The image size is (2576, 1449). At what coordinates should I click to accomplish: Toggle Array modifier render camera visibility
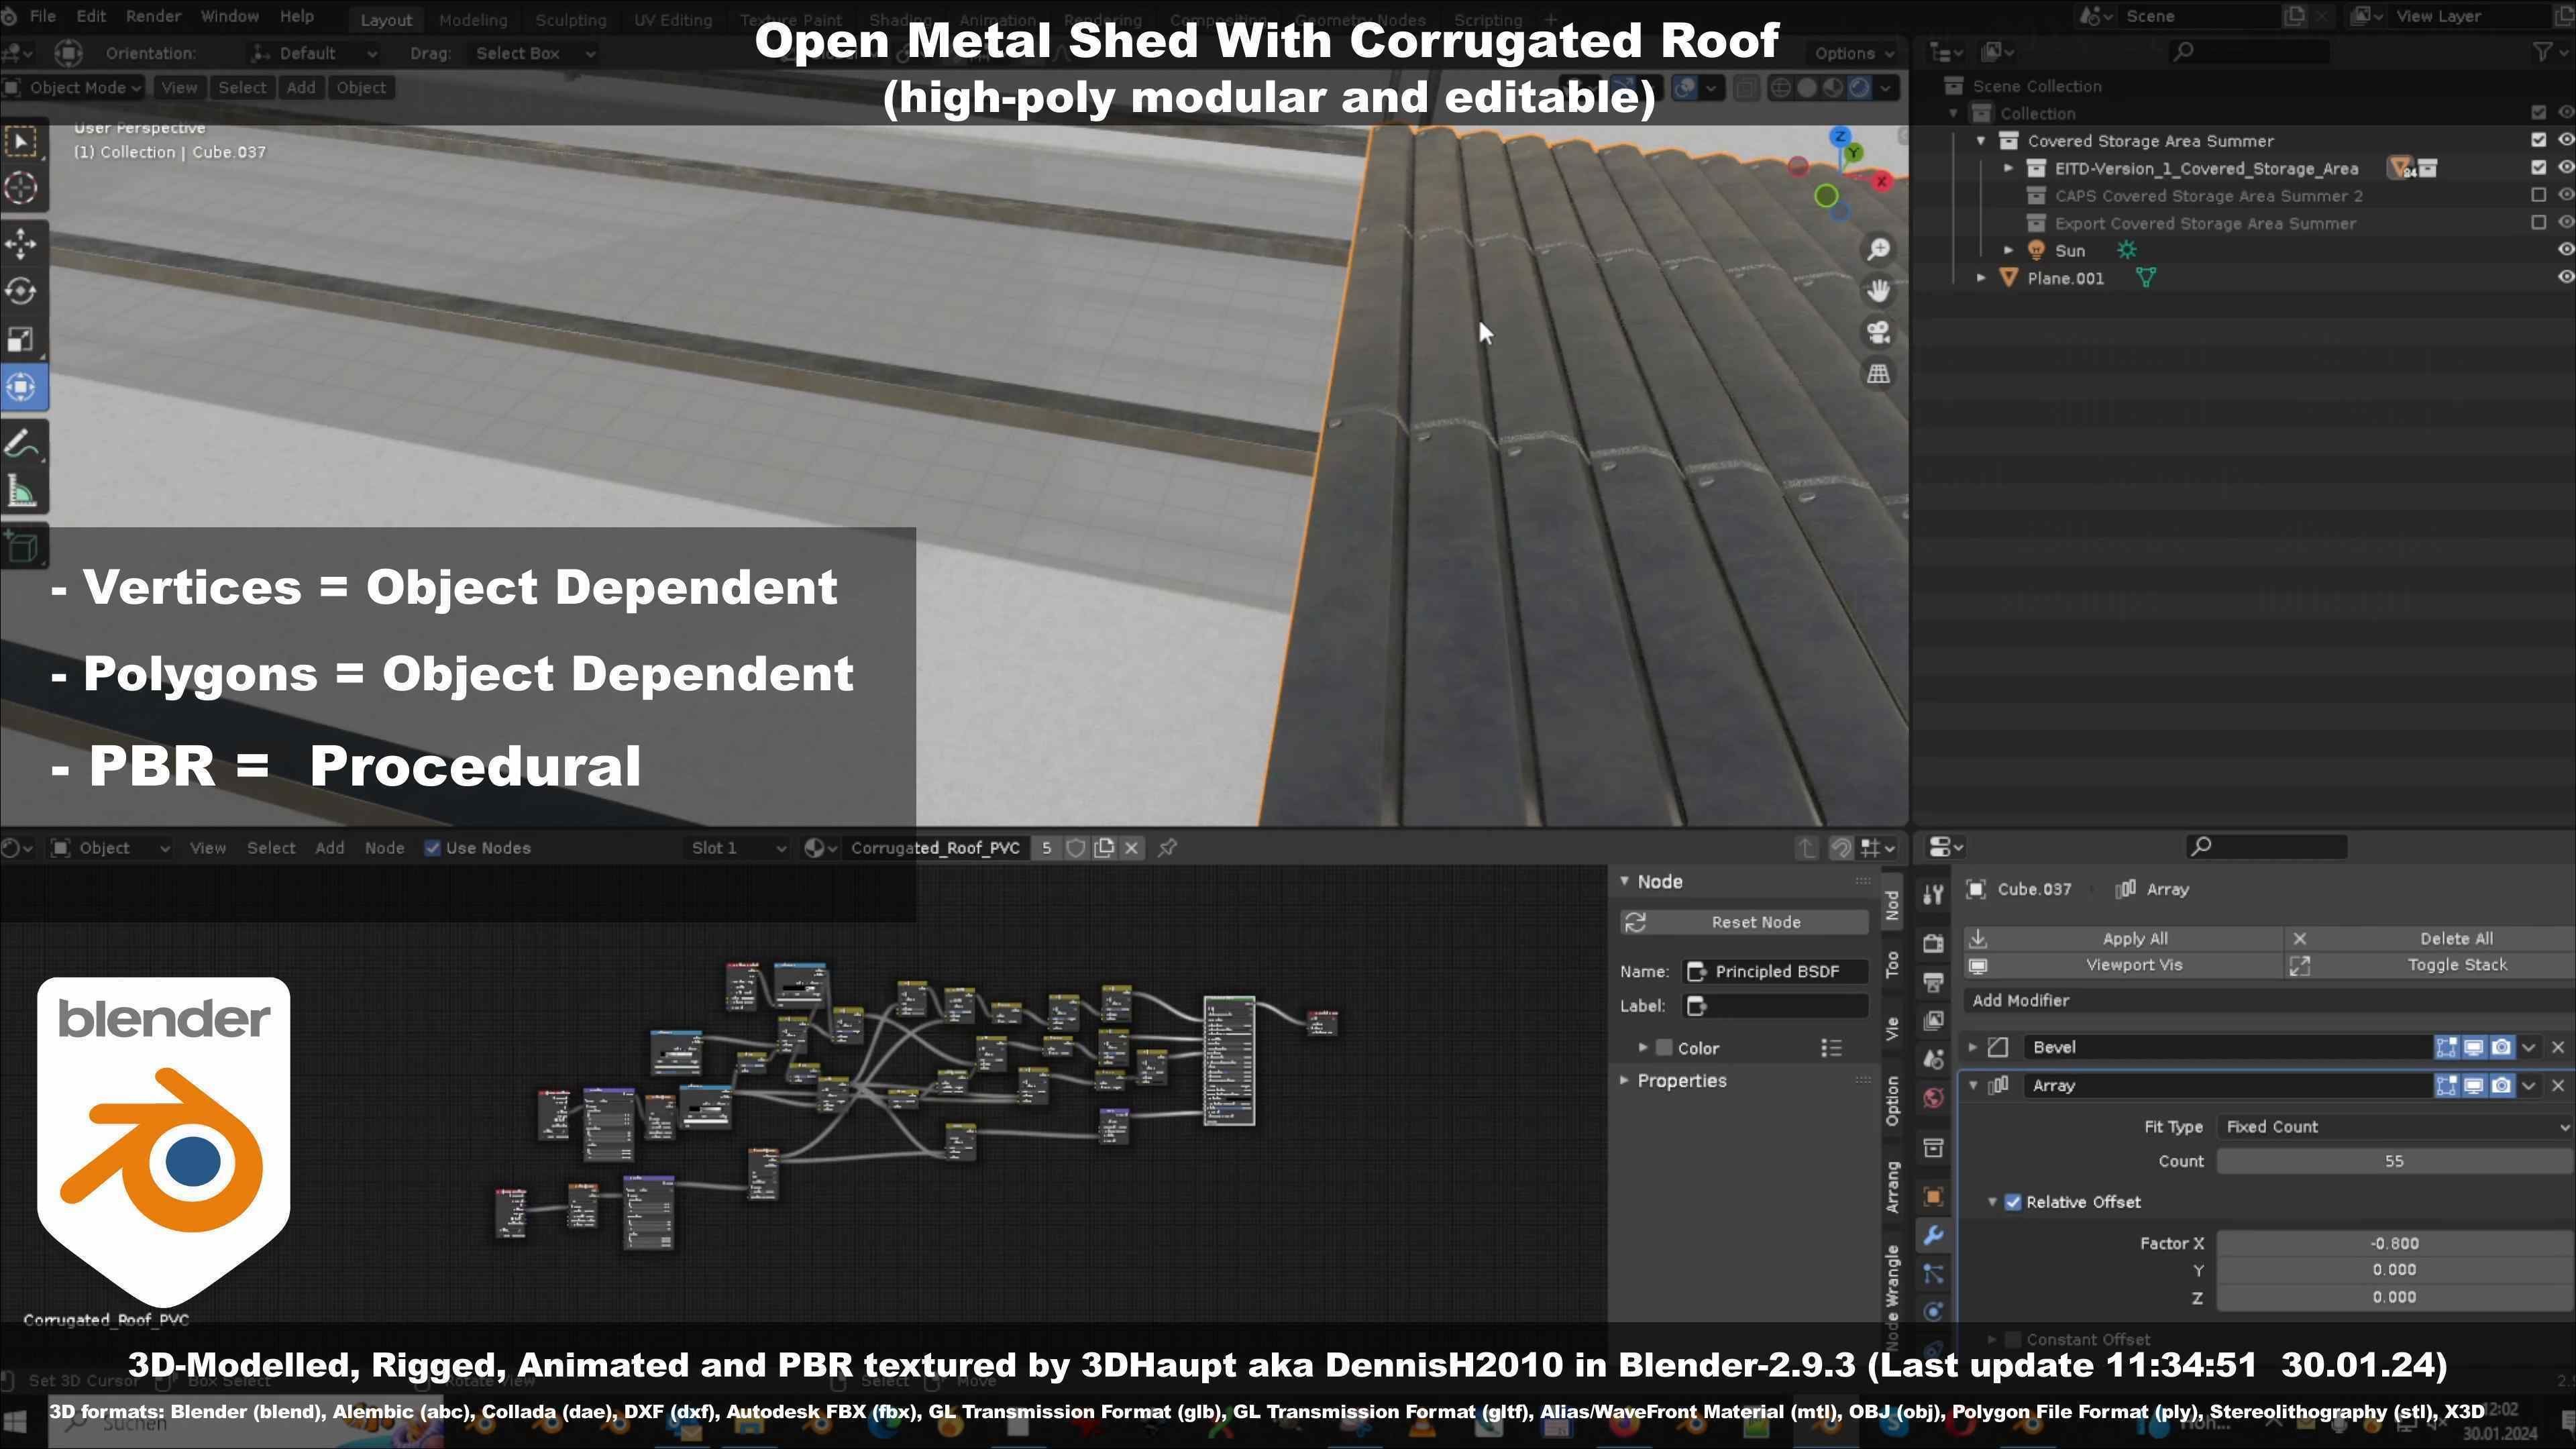click(2501, 1085)
